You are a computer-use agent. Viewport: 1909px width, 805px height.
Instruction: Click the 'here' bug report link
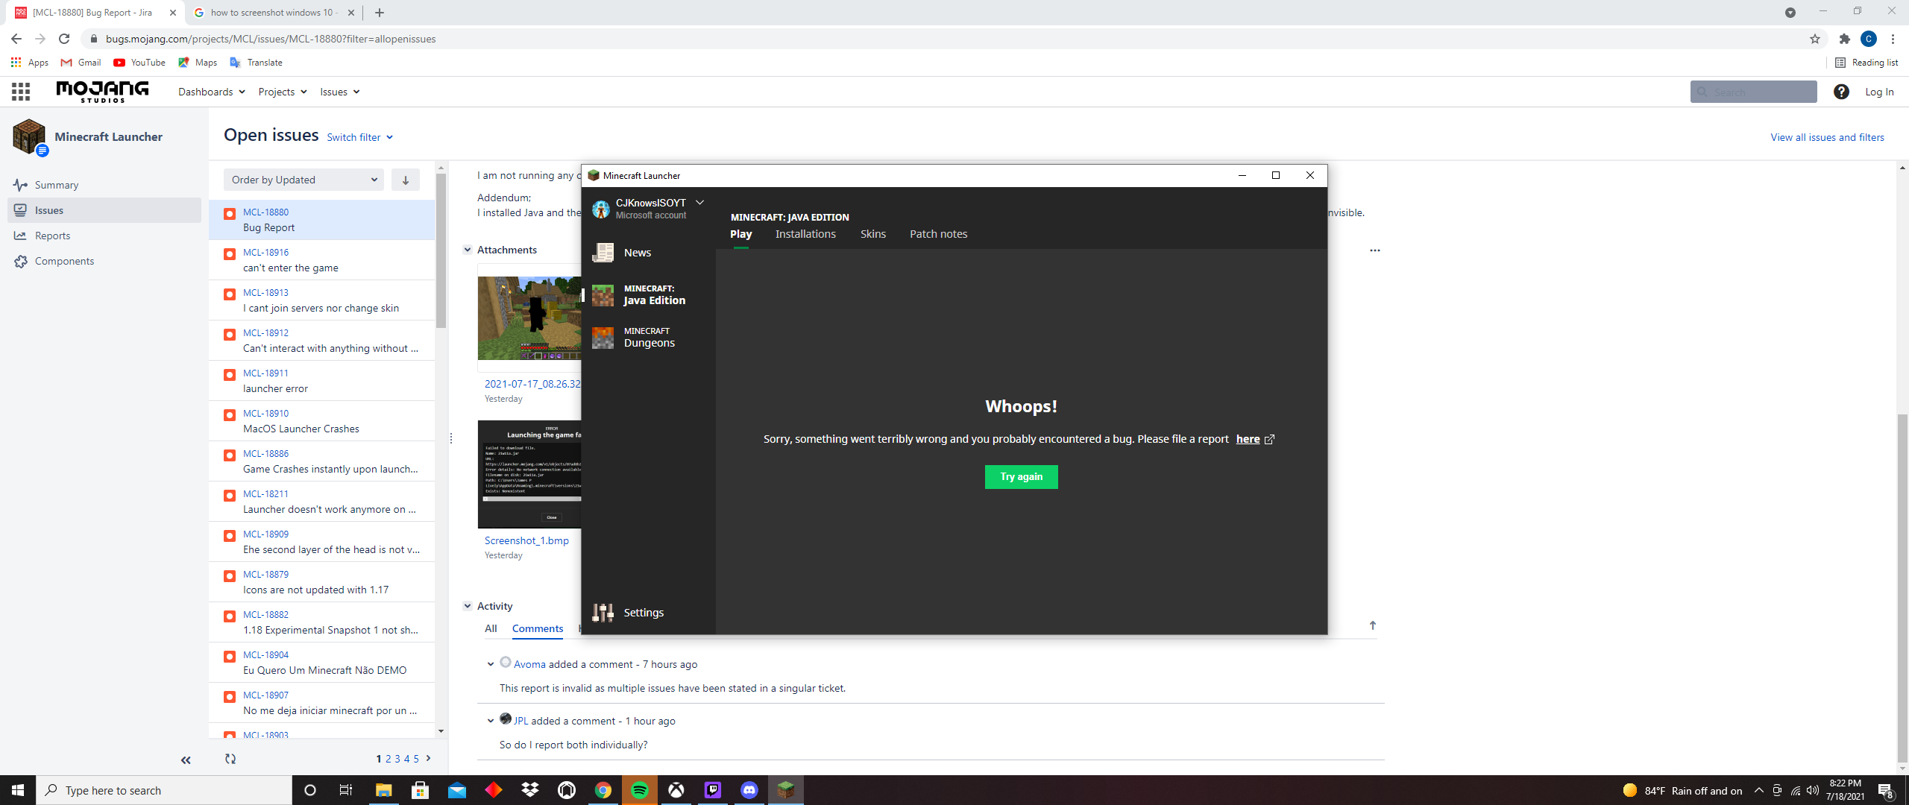pos(1248,439)
